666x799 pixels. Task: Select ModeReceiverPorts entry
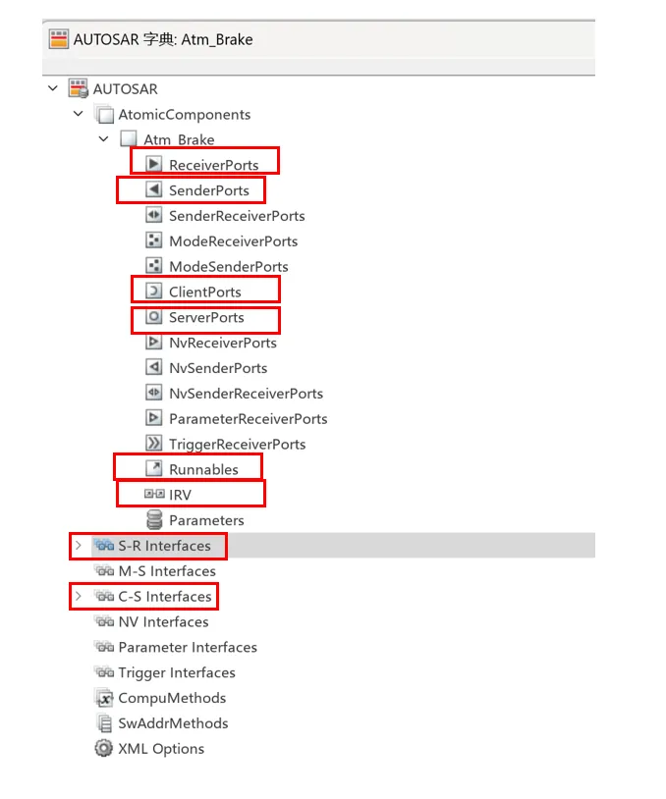[233, 241]
